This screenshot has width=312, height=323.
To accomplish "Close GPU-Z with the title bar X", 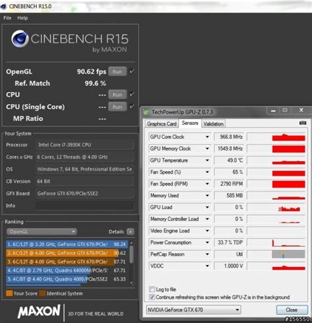I will (x=301, y=111).
